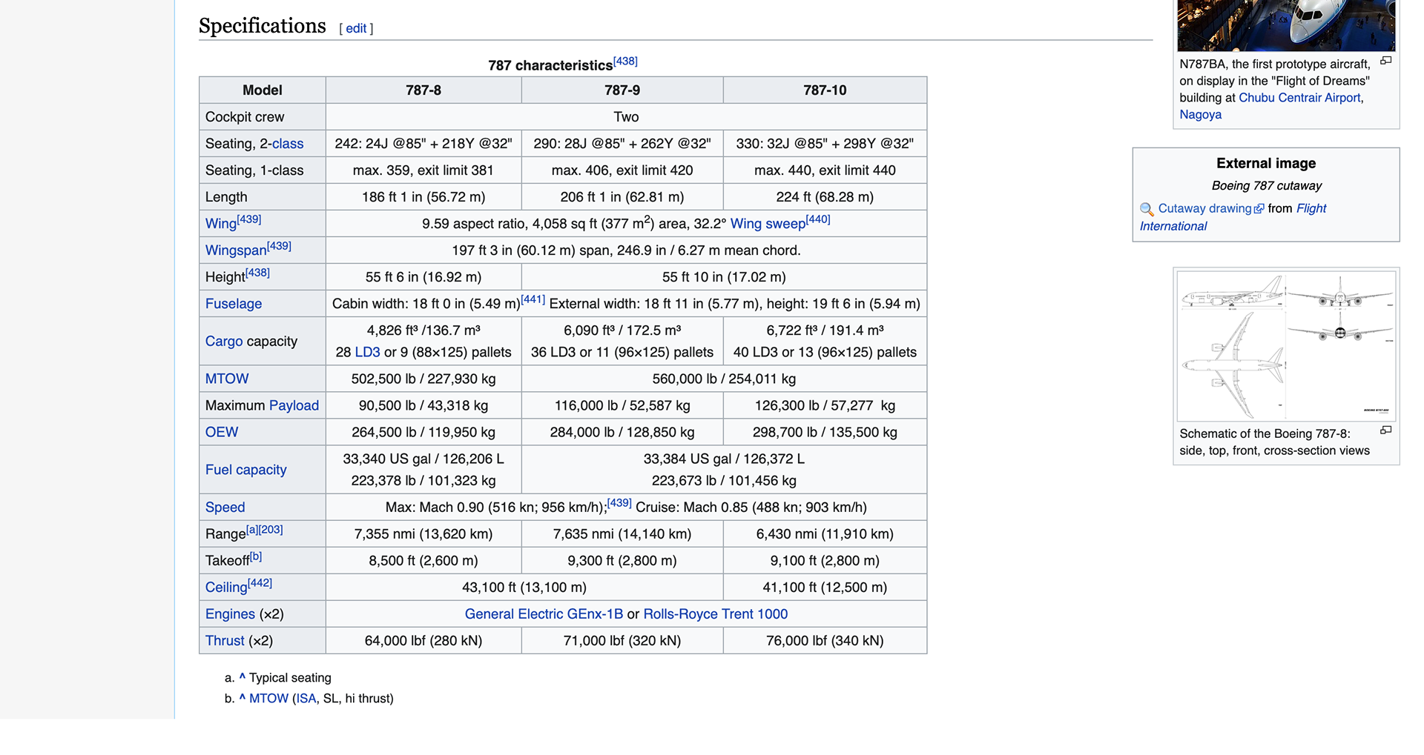Open the MTOW link in footnote b
Screen dimensions: 1424x755
(268, 699)
